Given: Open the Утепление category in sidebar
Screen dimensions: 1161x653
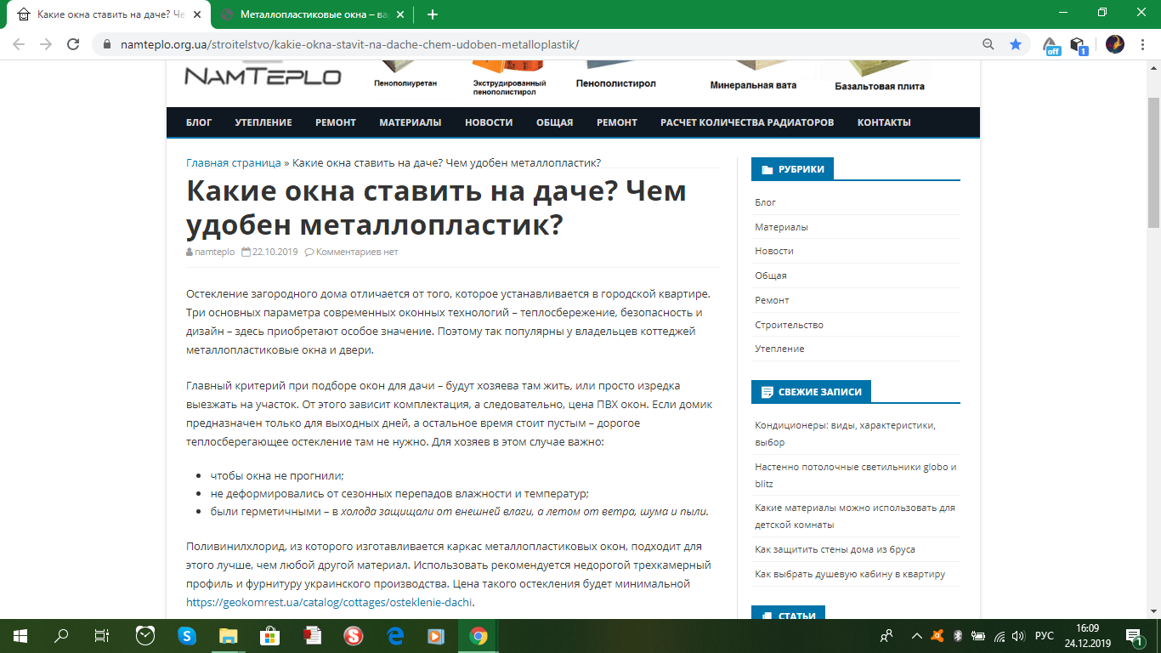Looking at the screenshot, I should pyautogui.click(x=779, y=349).
